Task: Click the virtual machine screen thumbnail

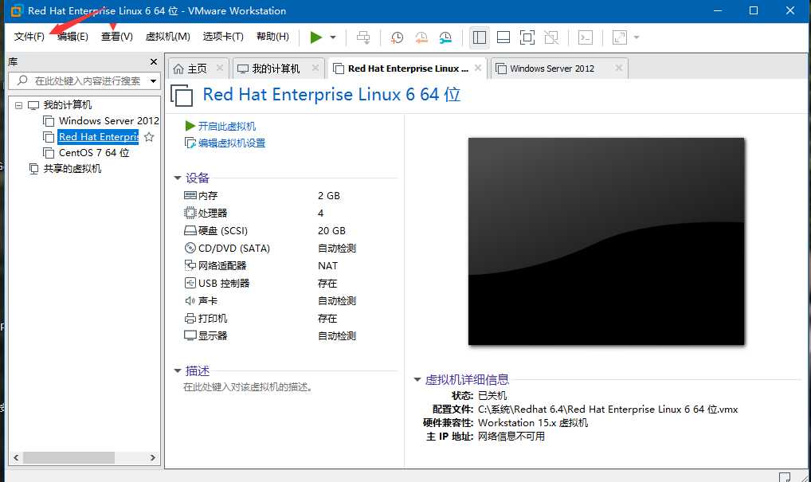Action: [x=606, y=241]
